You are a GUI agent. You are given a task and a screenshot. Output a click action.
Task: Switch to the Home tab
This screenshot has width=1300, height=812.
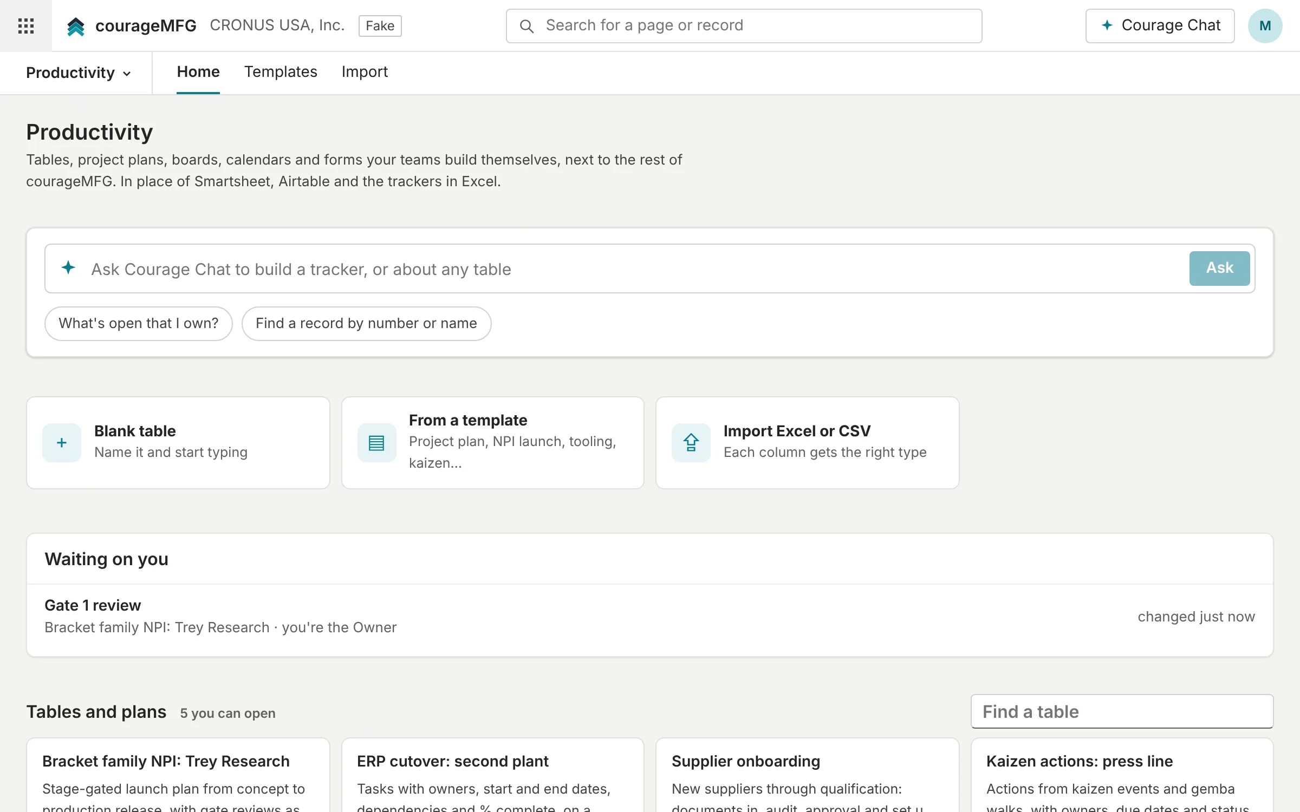198,72
